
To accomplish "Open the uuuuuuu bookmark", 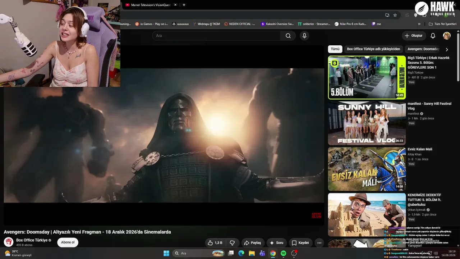I will coord(180,24).
